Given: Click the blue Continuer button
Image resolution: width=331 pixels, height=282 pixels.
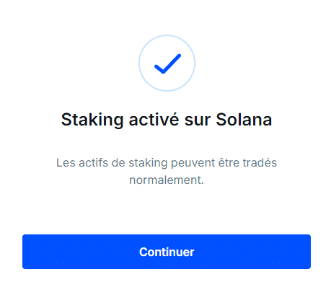Looking at the screenshot, I should coord(167,252).
